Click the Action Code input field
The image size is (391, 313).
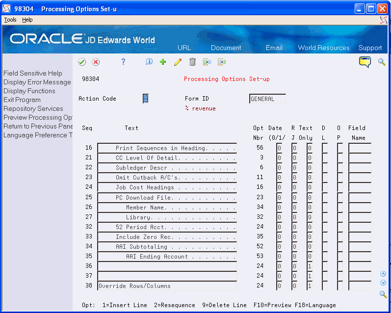pos(146,99)
